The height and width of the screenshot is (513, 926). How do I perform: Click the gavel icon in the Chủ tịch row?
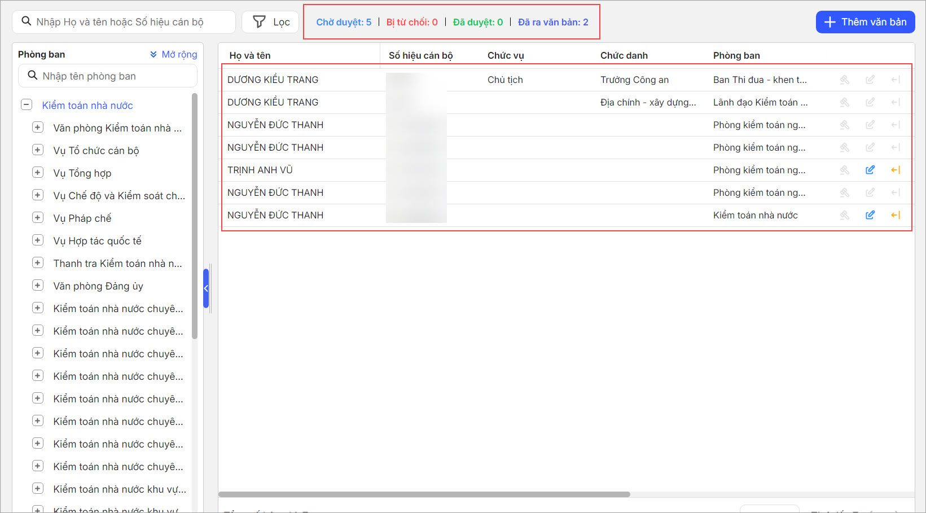pos(844,80)
